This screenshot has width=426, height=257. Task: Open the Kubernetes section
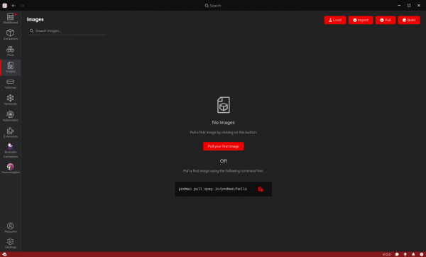click(11, 116)
